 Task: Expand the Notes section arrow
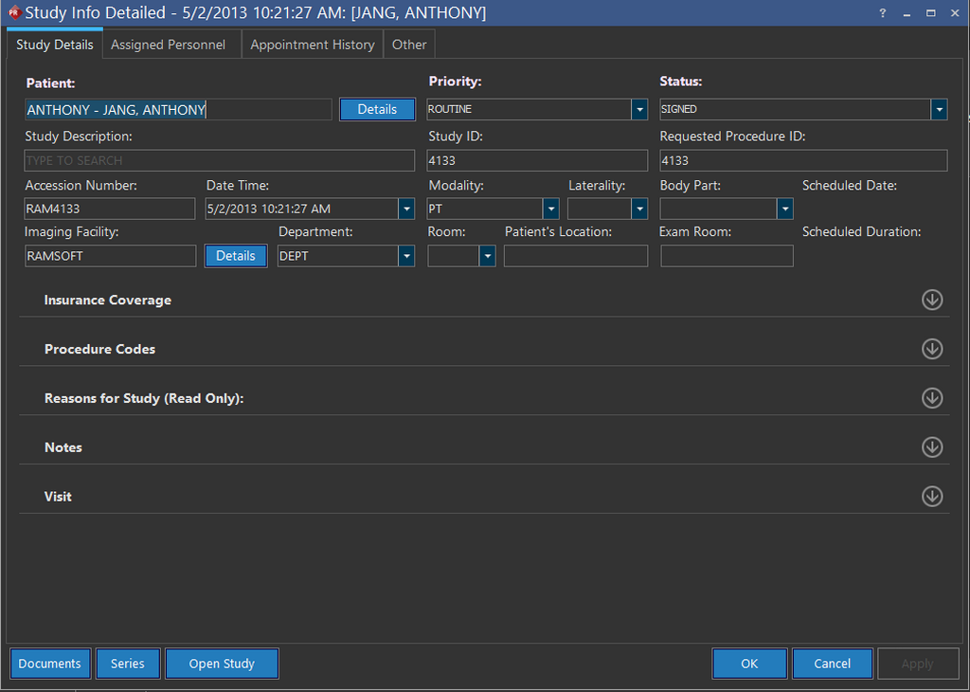tap(932, 447)
